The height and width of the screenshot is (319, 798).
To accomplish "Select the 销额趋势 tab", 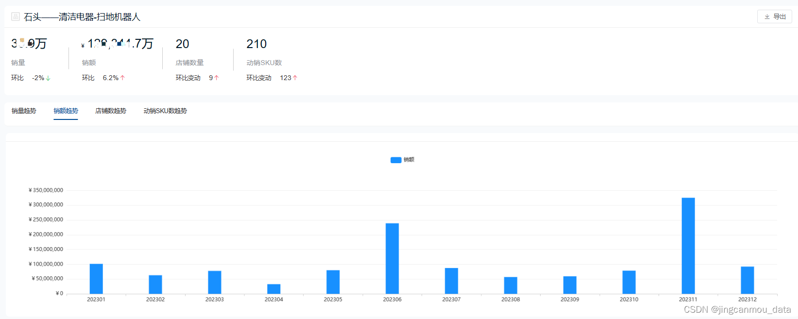I will tap(66, 111).
